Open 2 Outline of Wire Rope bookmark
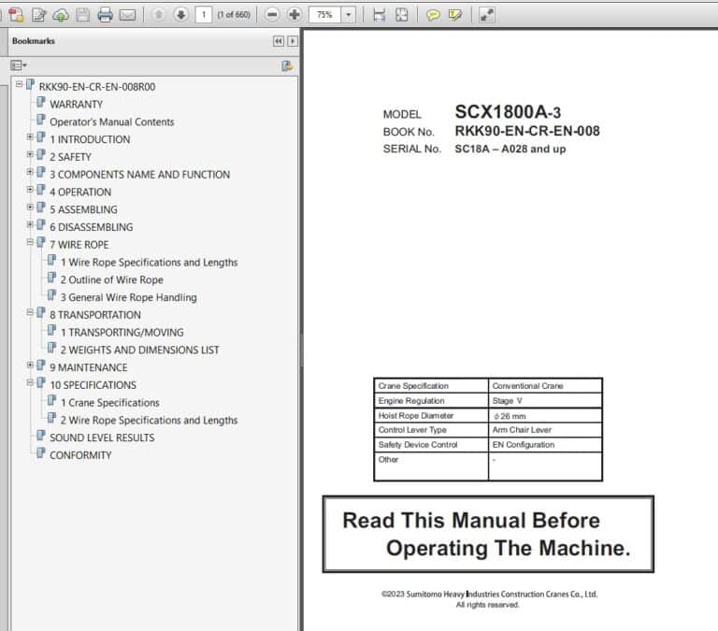 coord(112,280)
